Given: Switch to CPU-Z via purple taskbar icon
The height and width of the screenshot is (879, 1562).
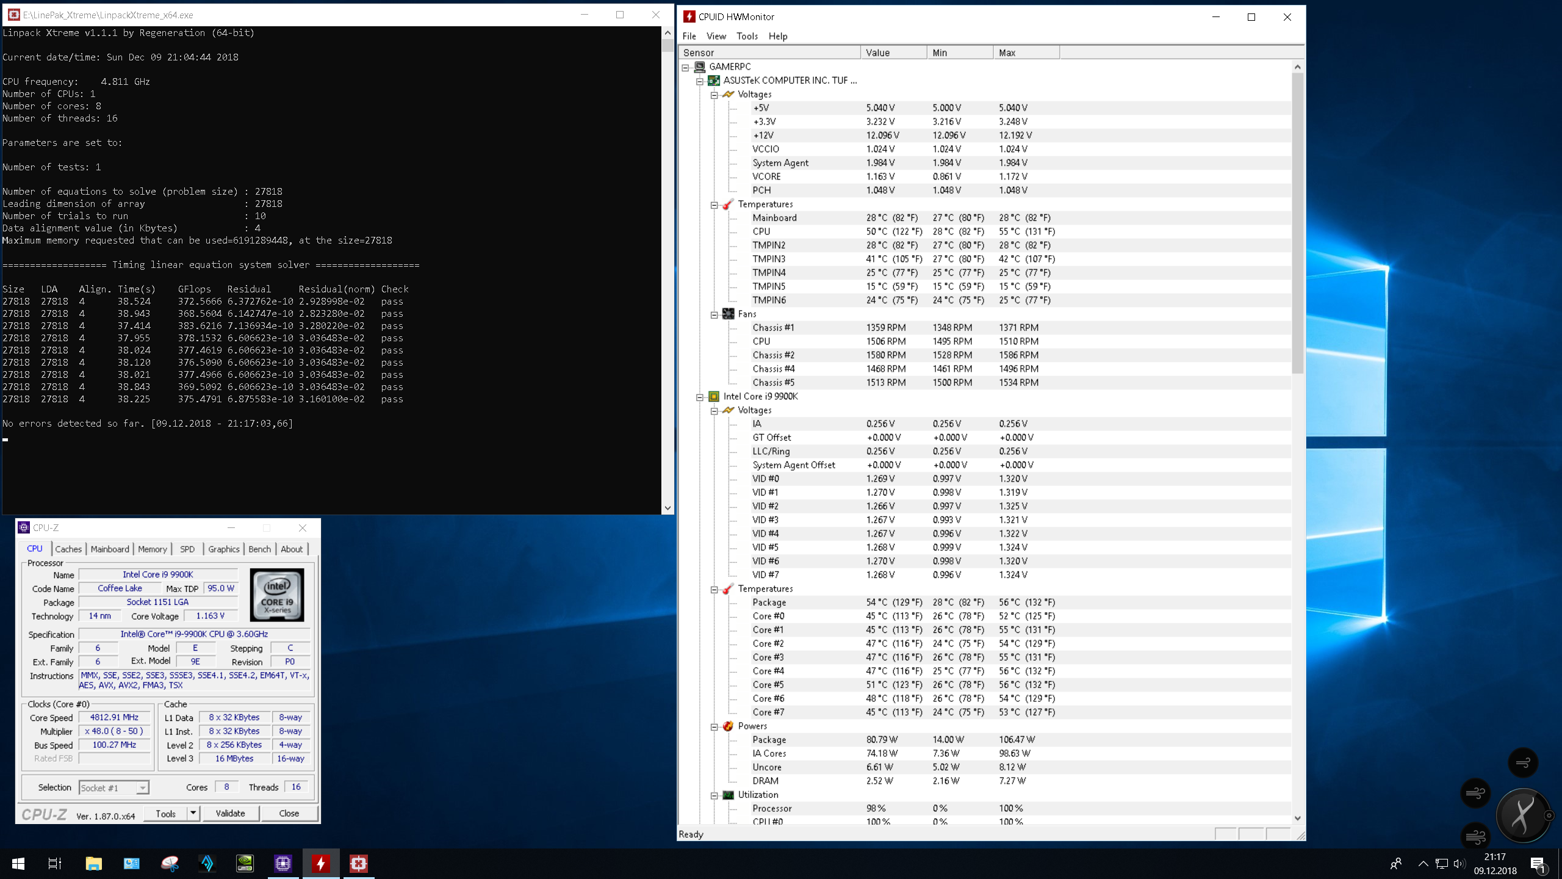Looking at the screenshot, I should [x=283, y=864].
